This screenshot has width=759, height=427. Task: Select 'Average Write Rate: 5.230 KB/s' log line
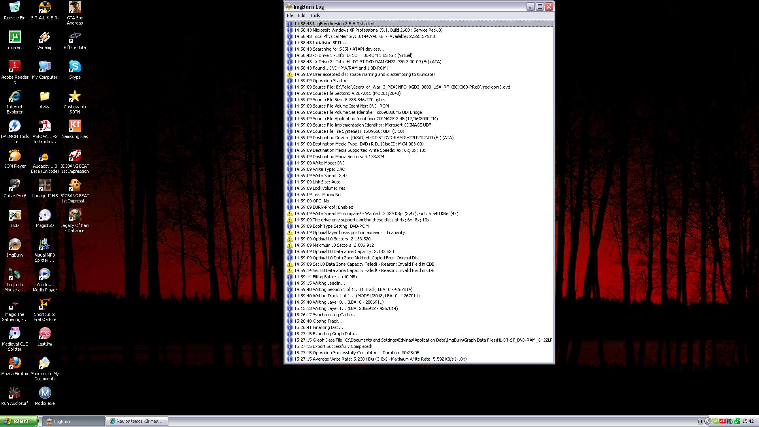pos(419,359)
